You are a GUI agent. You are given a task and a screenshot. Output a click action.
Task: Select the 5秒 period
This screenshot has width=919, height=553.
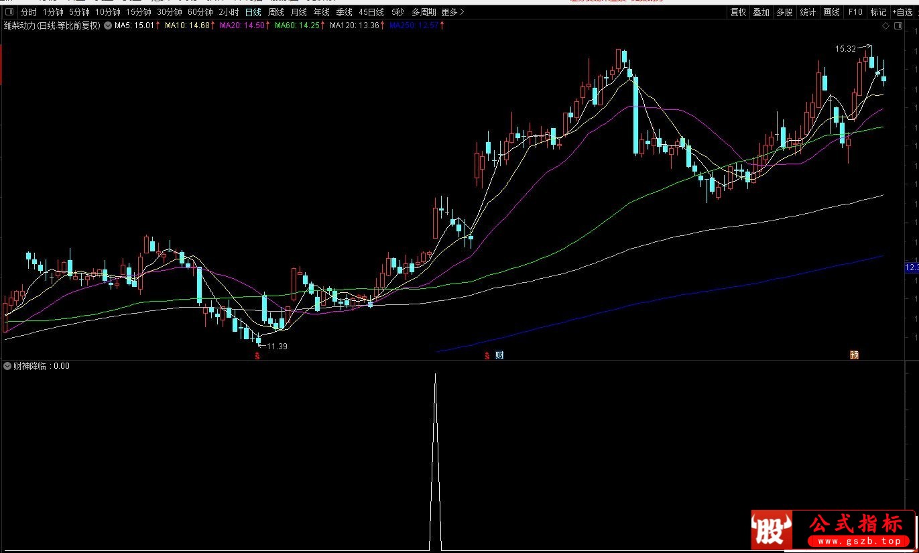pos(397,12)
